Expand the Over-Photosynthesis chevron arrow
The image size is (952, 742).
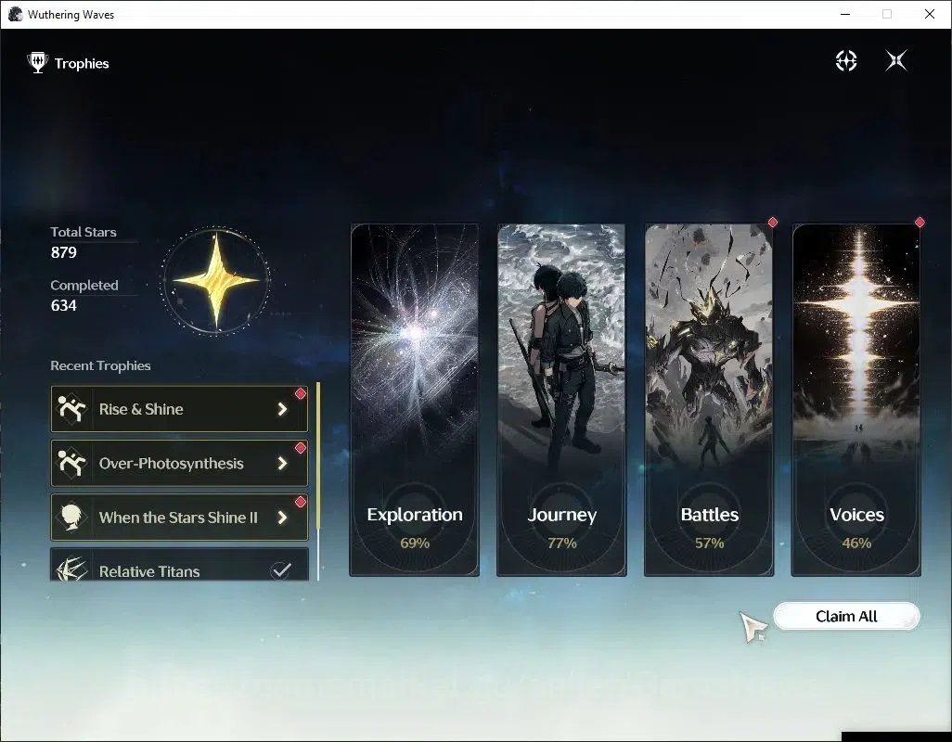[282, 463]
